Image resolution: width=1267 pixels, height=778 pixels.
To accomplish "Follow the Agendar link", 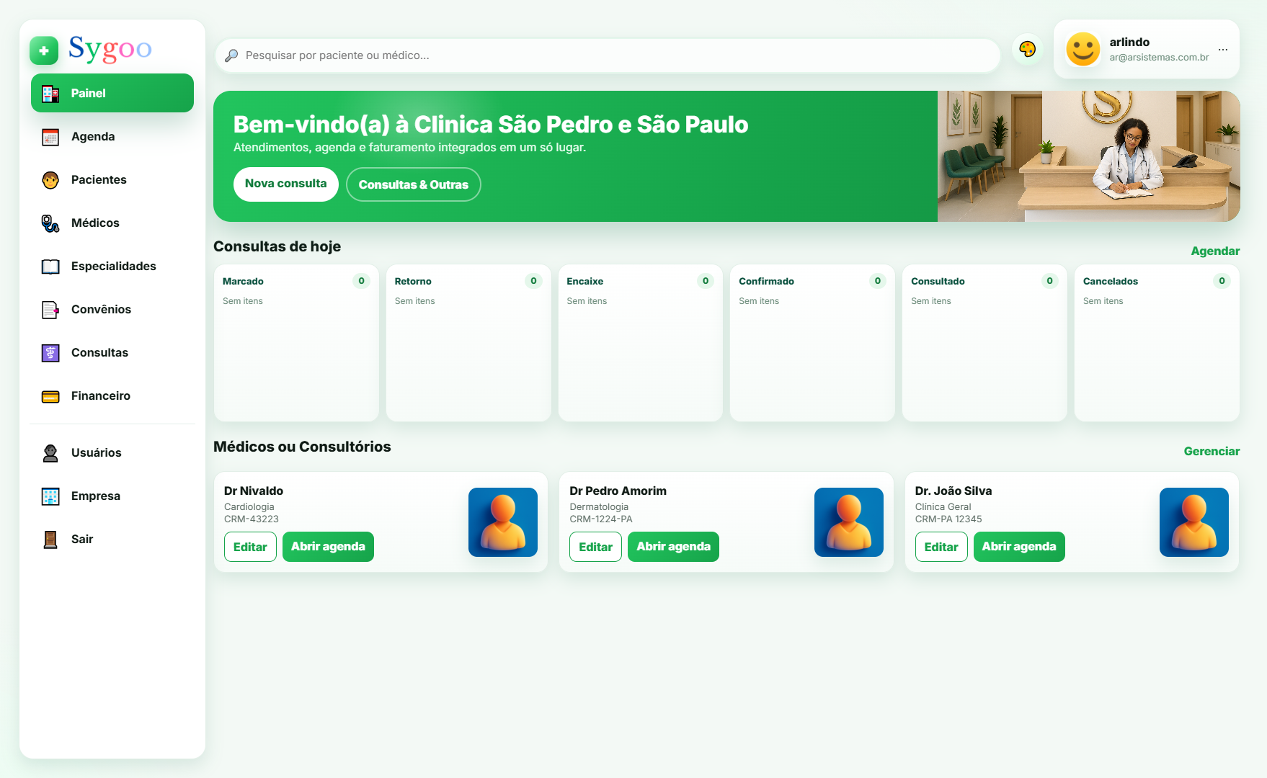I will tap(1214, 251).
